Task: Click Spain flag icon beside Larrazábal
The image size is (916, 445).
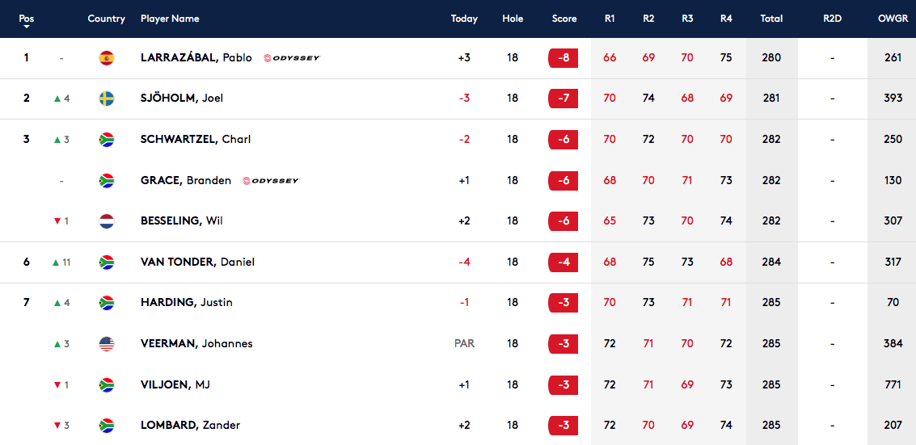Action: 107,57
